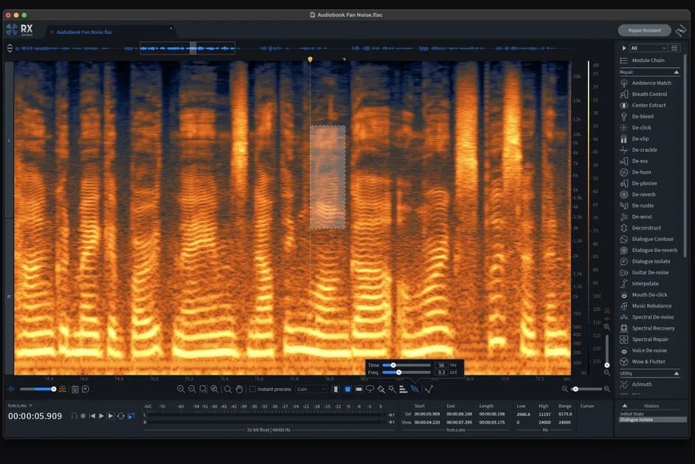Select Initial State in History

[x=632, y=414]
